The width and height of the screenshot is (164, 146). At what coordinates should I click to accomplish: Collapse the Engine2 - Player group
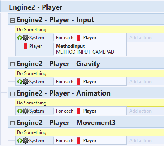(x=5, y=8)
